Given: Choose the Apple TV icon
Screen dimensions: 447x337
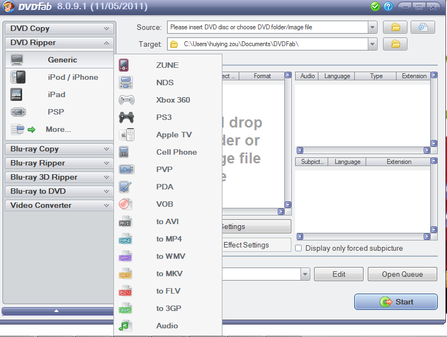Looking at the screenshot, I should tap(126, 135).
